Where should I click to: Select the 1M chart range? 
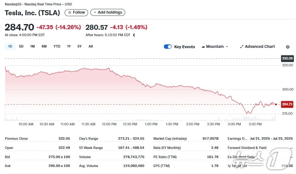[x=32, y=46]
